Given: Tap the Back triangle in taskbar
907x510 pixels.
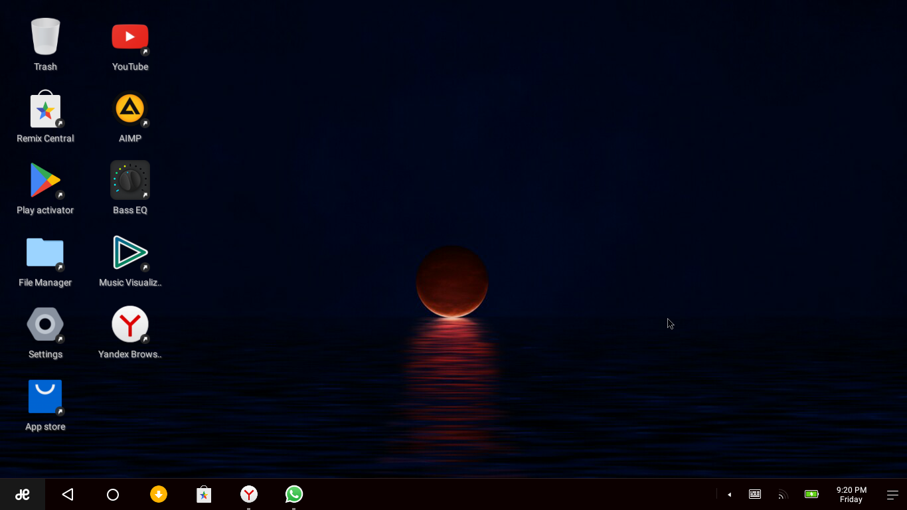Looking at the screenshot, I should point(68,494).
